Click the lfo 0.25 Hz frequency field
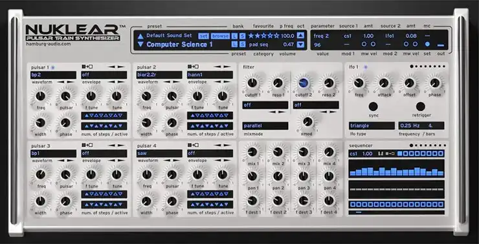 click(410, 125)
